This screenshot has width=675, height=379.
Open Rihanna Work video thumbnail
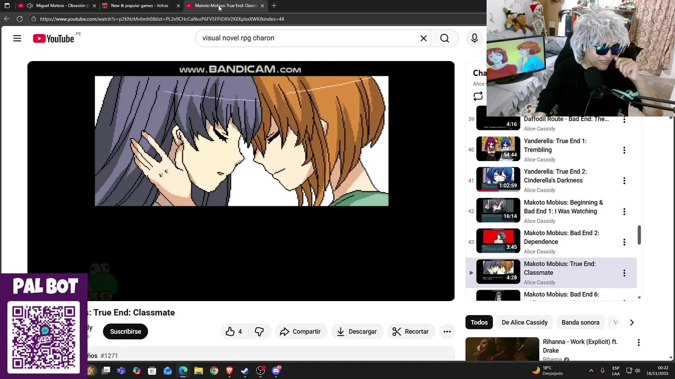click(502, 349)
